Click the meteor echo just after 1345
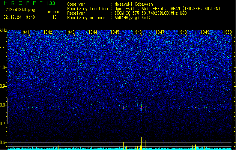 point(125,108)
